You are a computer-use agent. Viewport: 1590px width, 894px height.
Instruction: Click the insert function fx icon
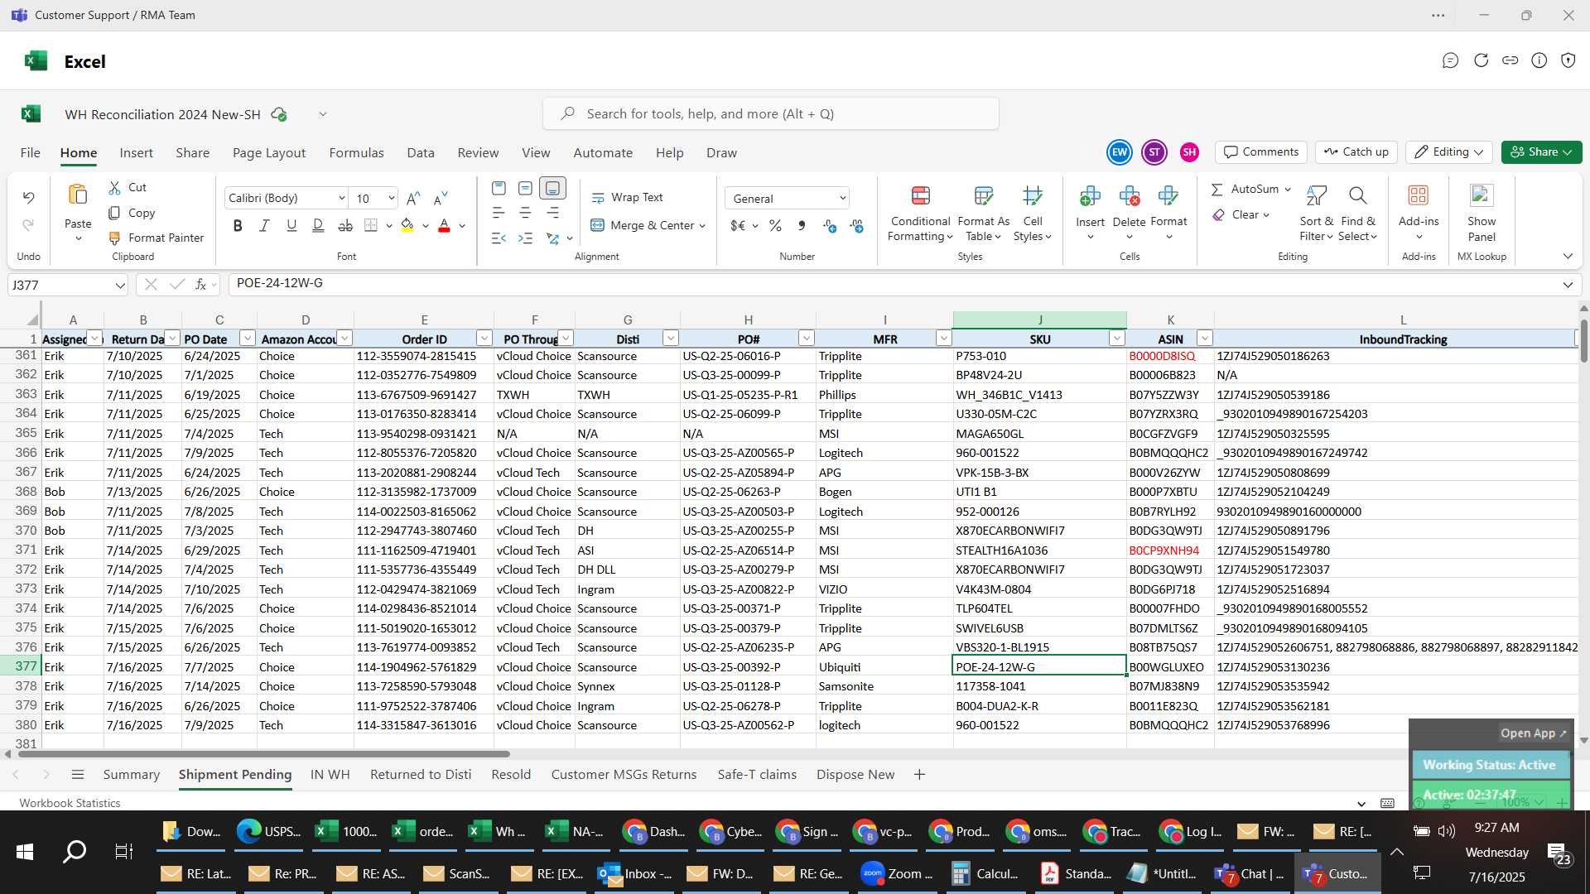[x=200, y=284]
